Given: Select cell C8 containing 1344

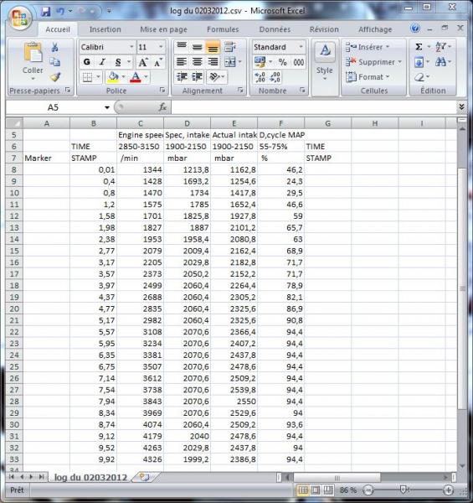Looking at the screenshot, I should tap(141, 169).
